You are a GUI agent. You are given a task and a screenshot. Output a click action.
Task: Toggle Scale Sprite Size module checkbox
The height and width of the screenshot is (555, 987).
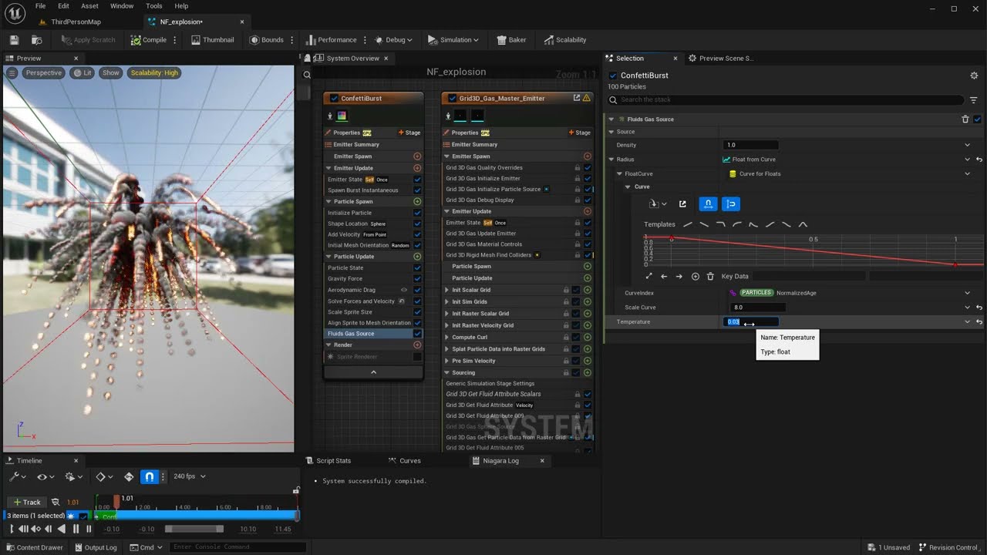[x=417, y=312]
